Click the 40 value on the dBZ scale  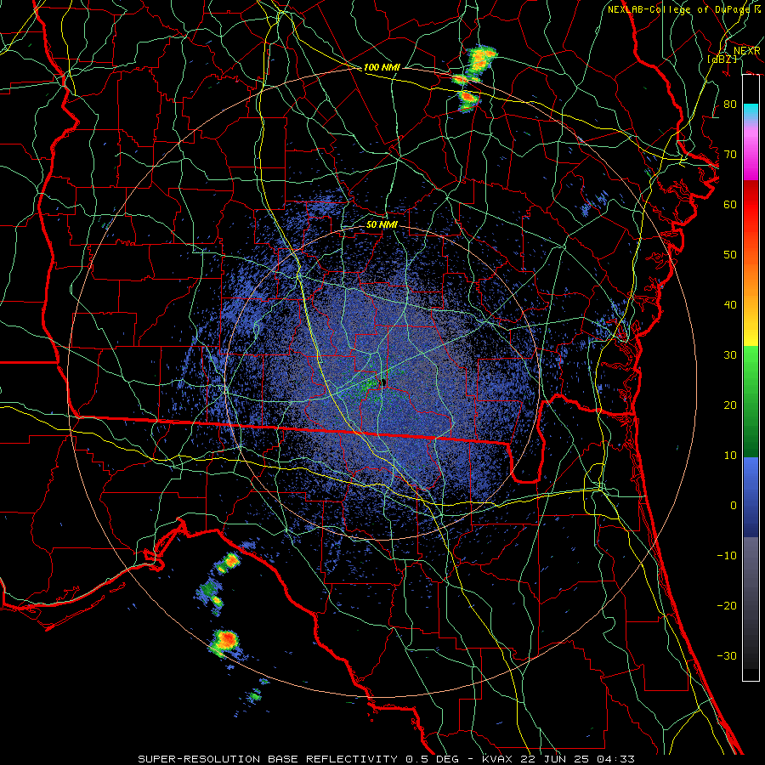[x=730, y=305]
